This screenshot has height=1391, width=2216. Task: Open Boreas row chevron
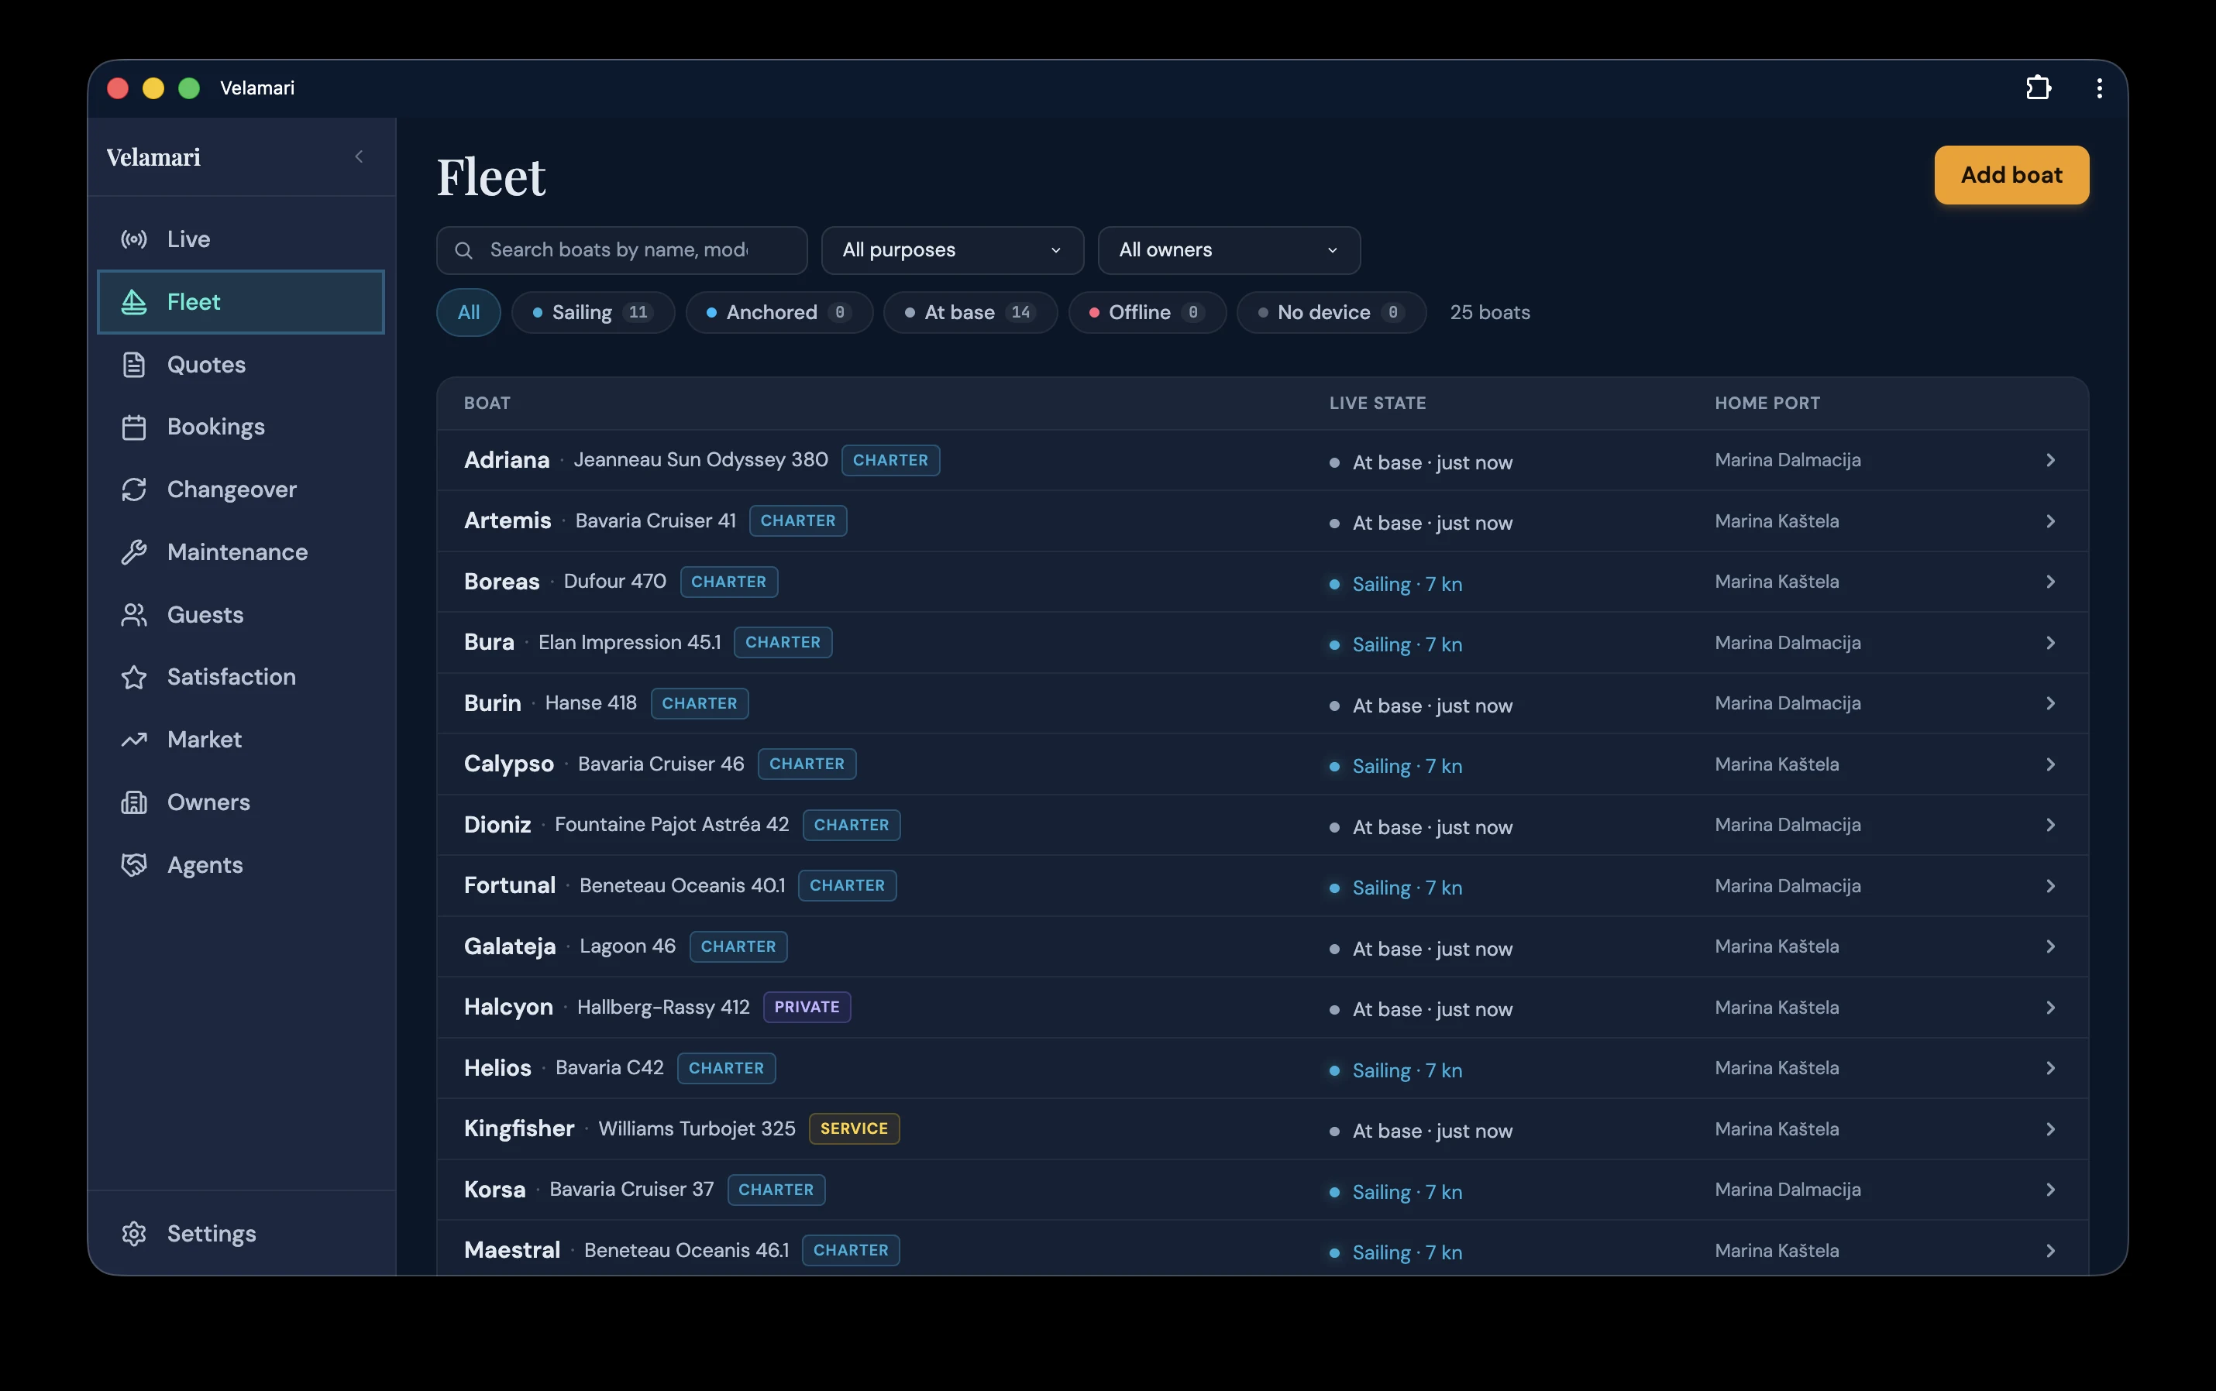[2050, 582]
